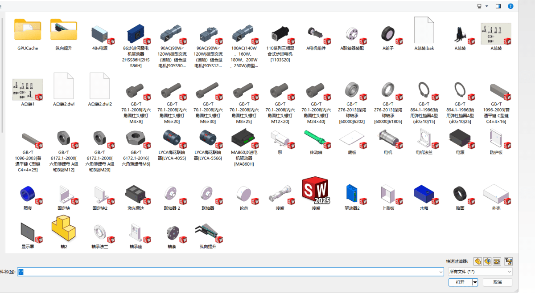Toggle the drawings quick filter
This screenshot has width=535, height=293.
(497, 261)
